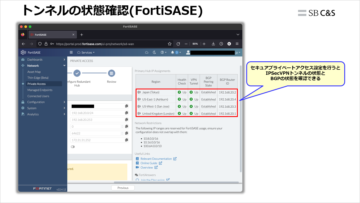Image resolution: width=360 pixels, height=203 pixels.
Task: Expand the Analytics menu
Action: pos(43,114)
